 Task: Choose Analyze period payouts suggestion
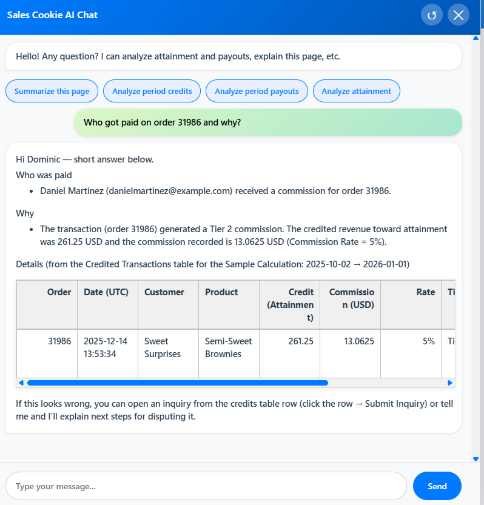coord(257,91)
